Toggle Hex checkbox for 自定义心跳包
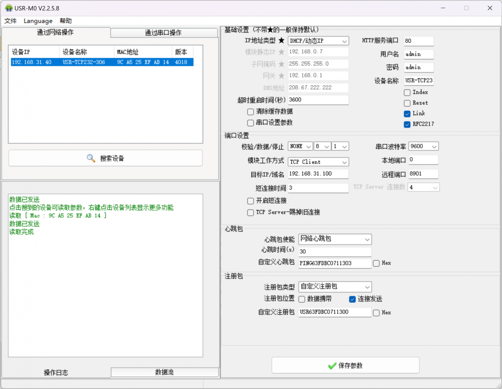This screenshot has height=389, width=502. [376, 263]
